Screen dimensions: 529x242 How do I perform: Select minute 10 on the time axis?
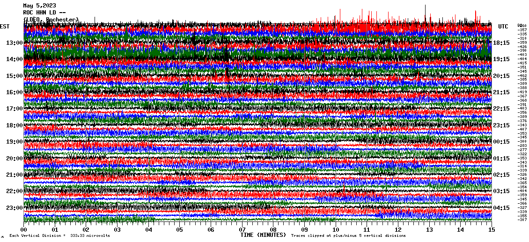click(x=336, y=229)
